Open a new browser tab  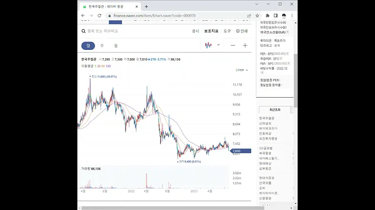tap(146, 7)
